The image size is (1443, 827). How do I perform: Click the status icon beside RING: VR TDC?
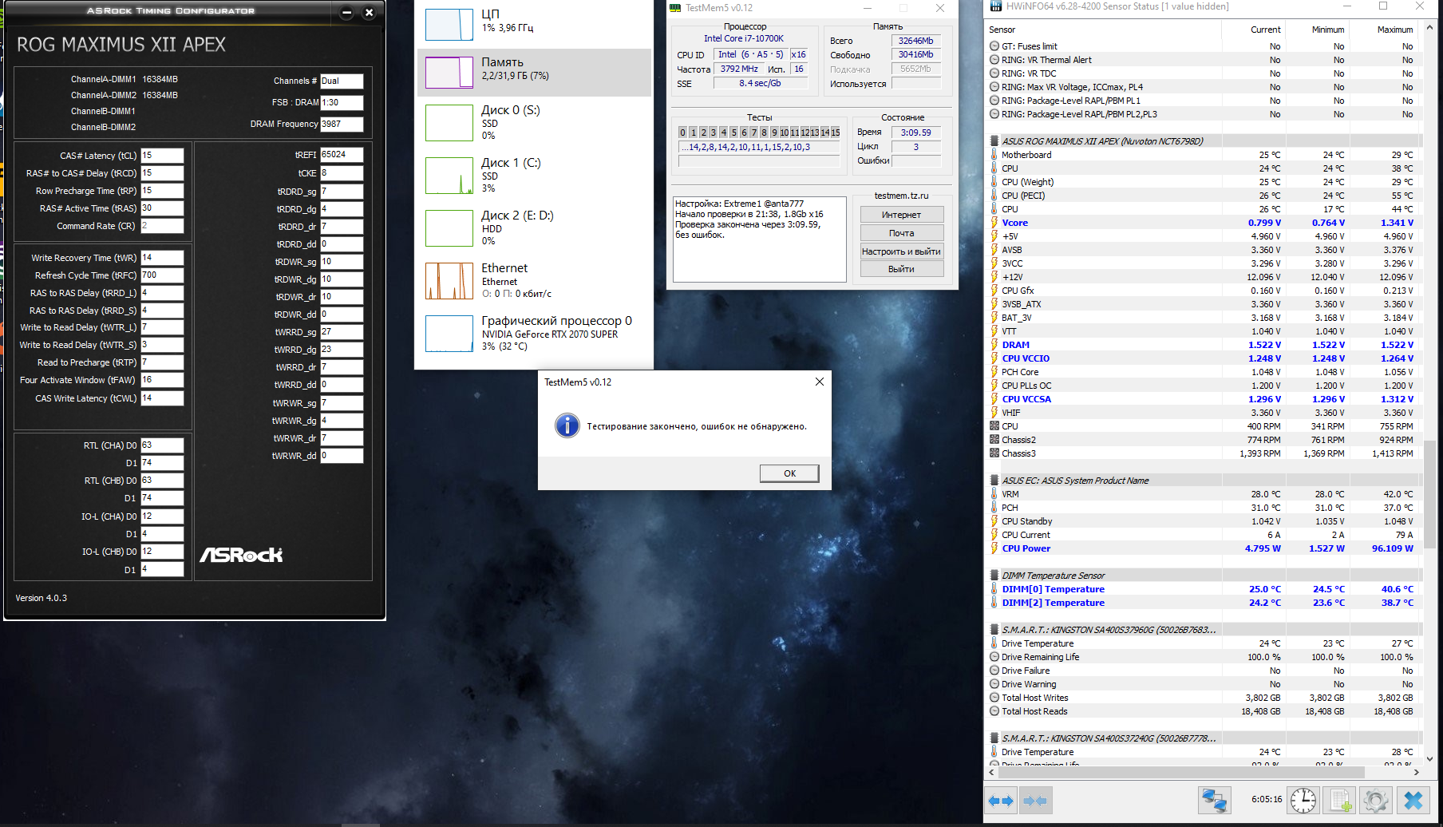point(994,73)
